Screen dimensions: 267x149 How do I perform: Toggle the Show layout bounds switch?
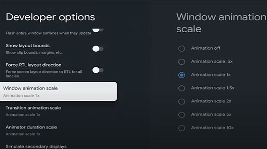pos(98,49)
